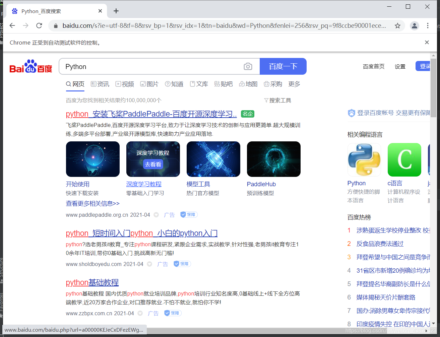Viewport: 440px width, 337px height.
Task: Open a new tab with plus icon
Action: pyautogui.click(x=116, y=11)
